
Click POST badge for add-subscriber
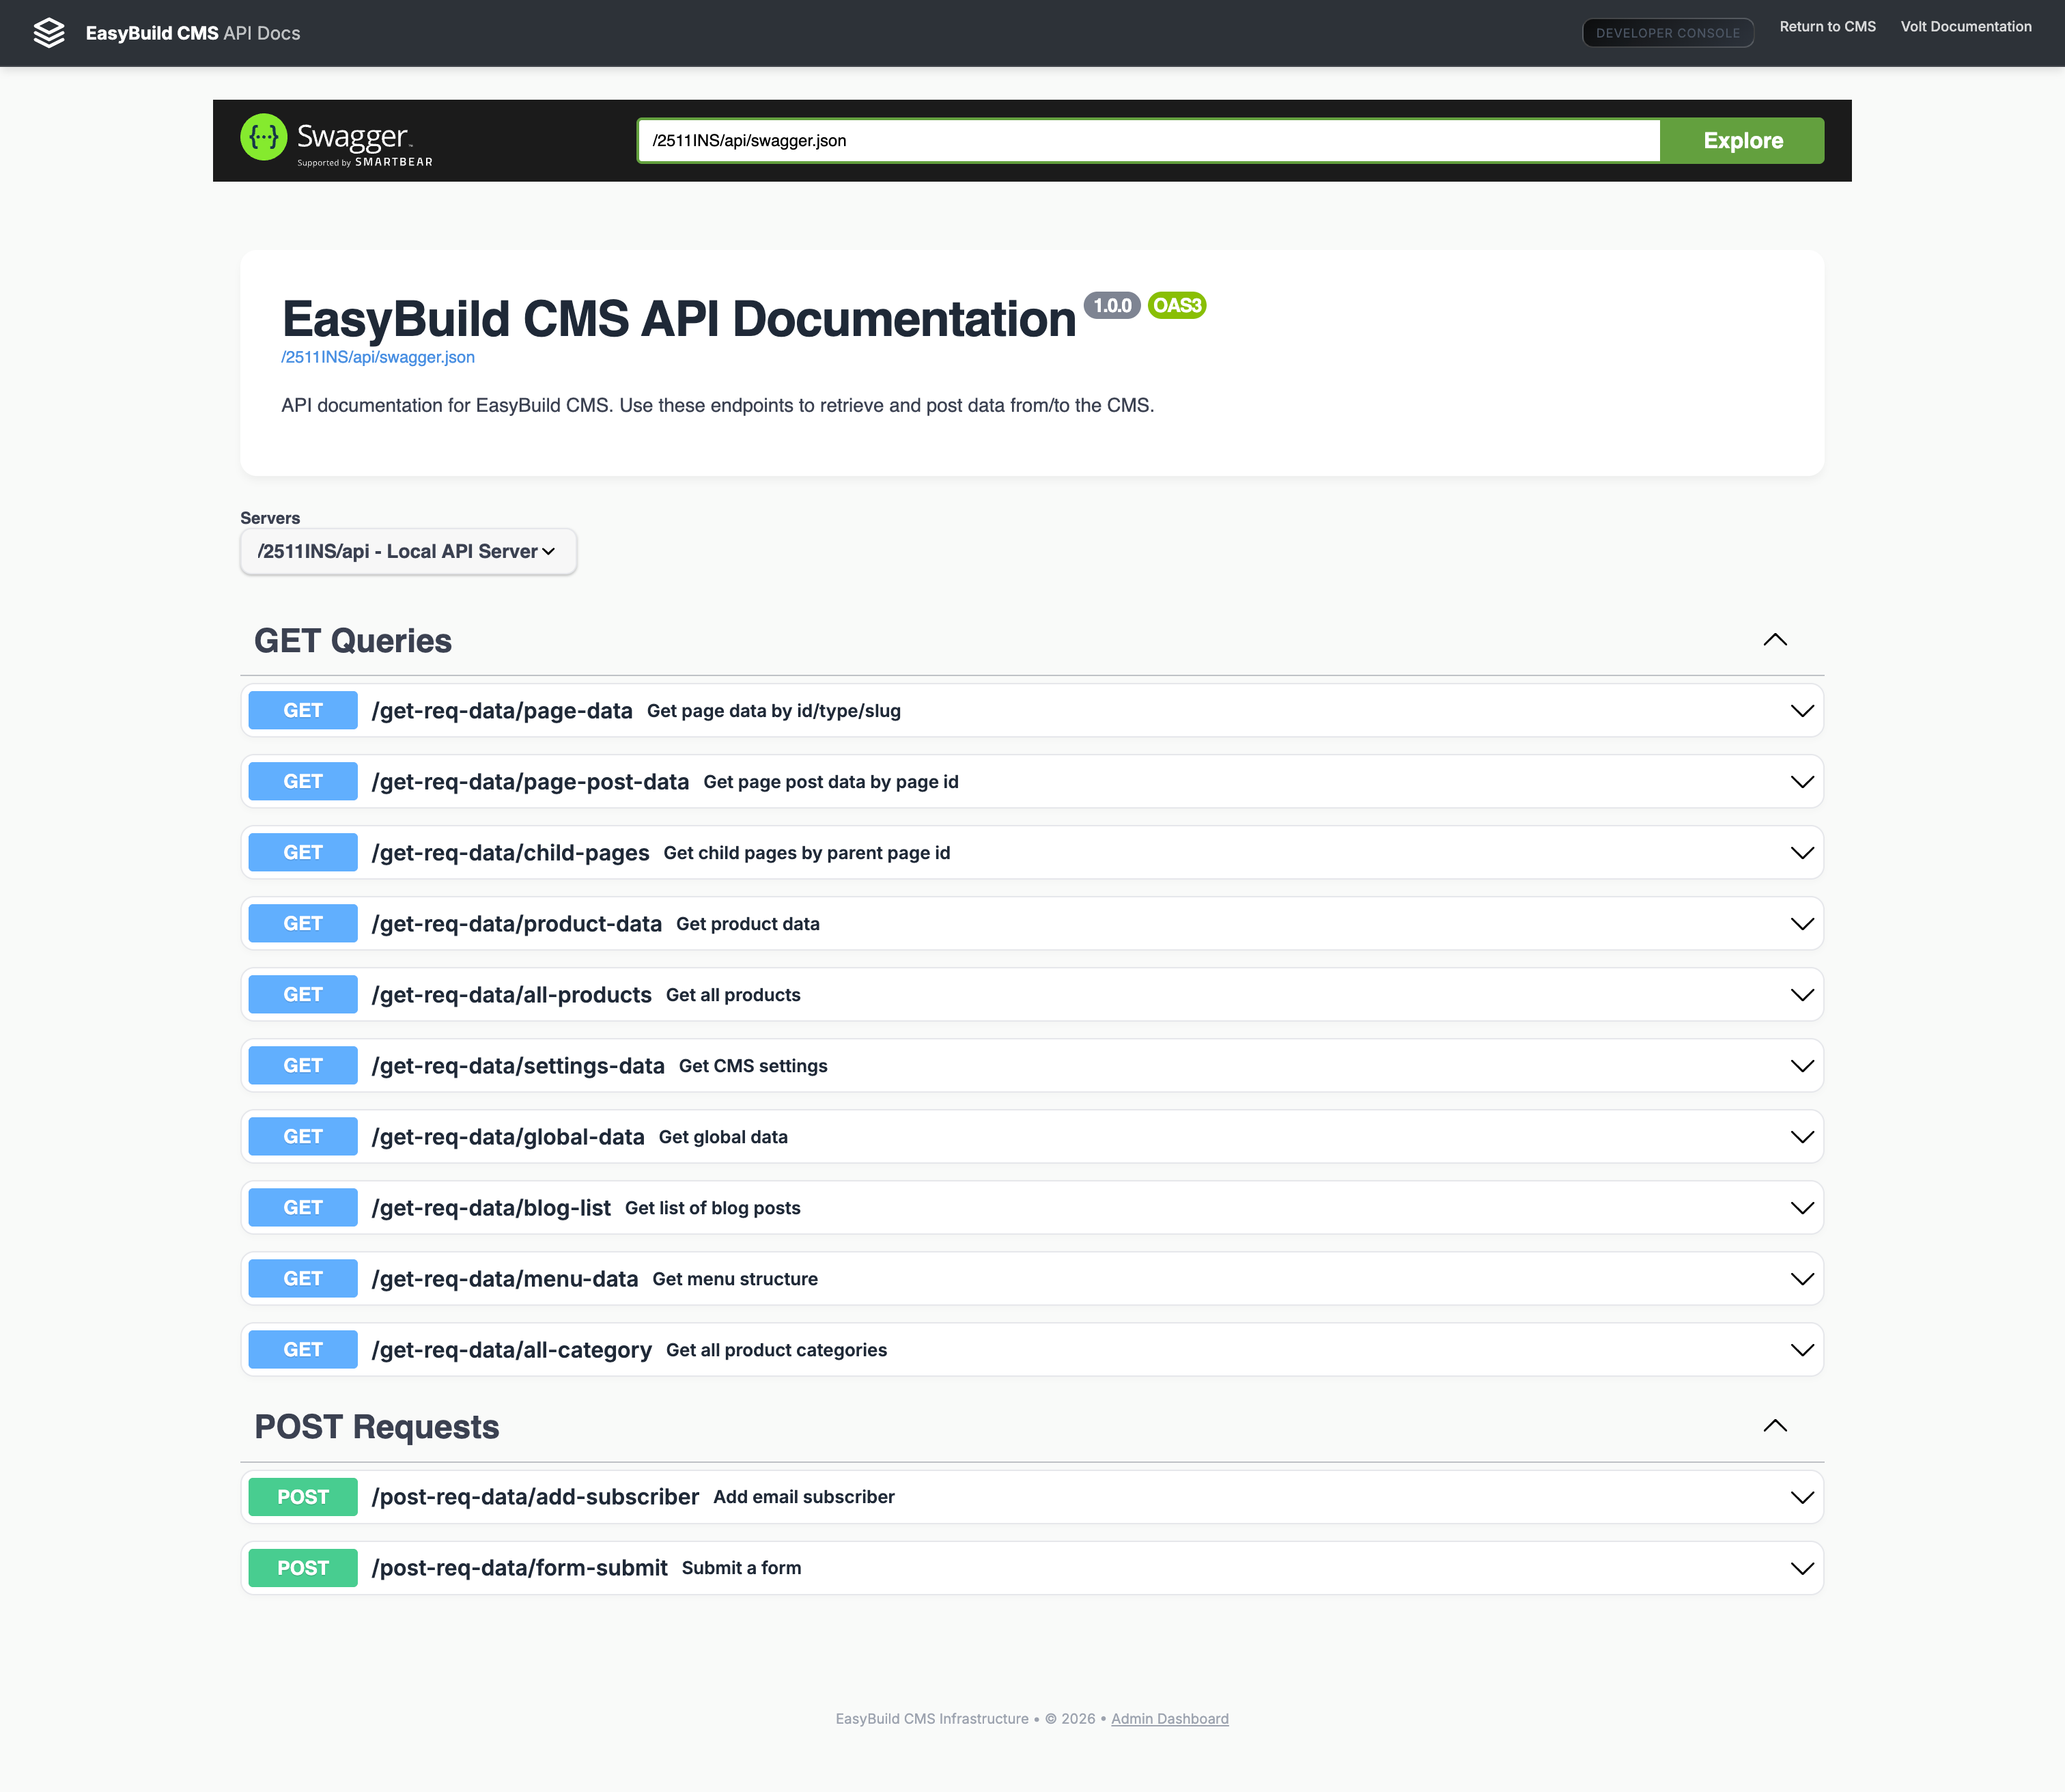coord(303,1497)
